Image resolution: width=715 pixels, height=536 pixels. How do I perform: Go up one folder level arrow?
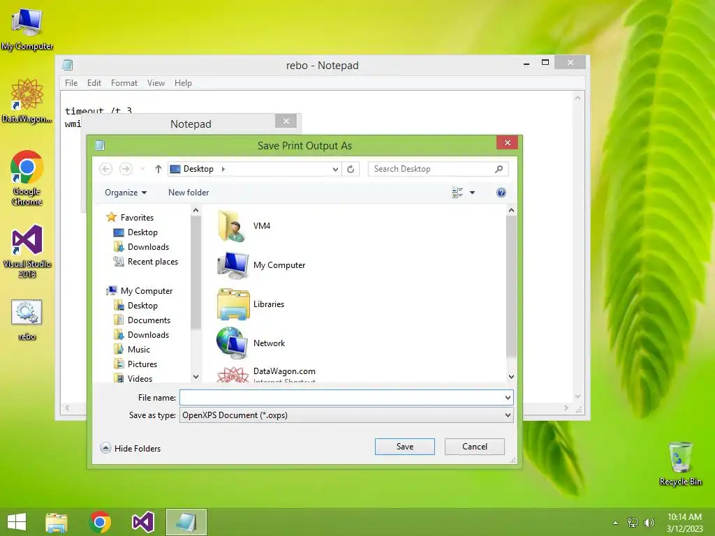(159, 169)
